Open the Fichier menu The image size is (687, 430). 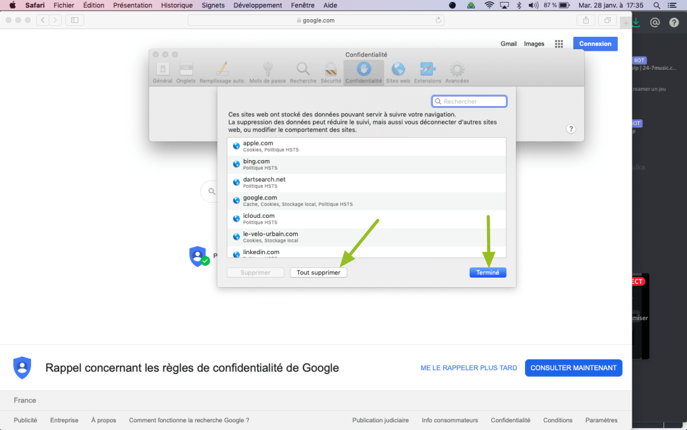click(64, 5)
